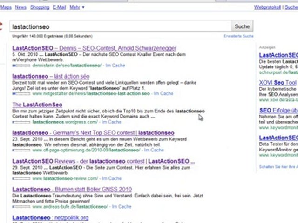Open Shopping from the top navigation
The image size is (298, 223).
point(40,7)
